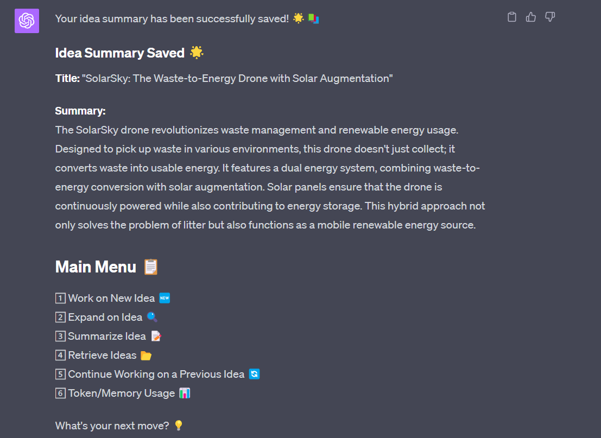Select the Expand on Idea option
This screenshot has height=438, width=601.
point(105,317)
